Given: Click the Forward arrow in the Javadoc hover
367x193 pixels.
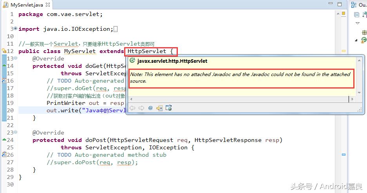Looking at the screenshot, I should point(141,108).
